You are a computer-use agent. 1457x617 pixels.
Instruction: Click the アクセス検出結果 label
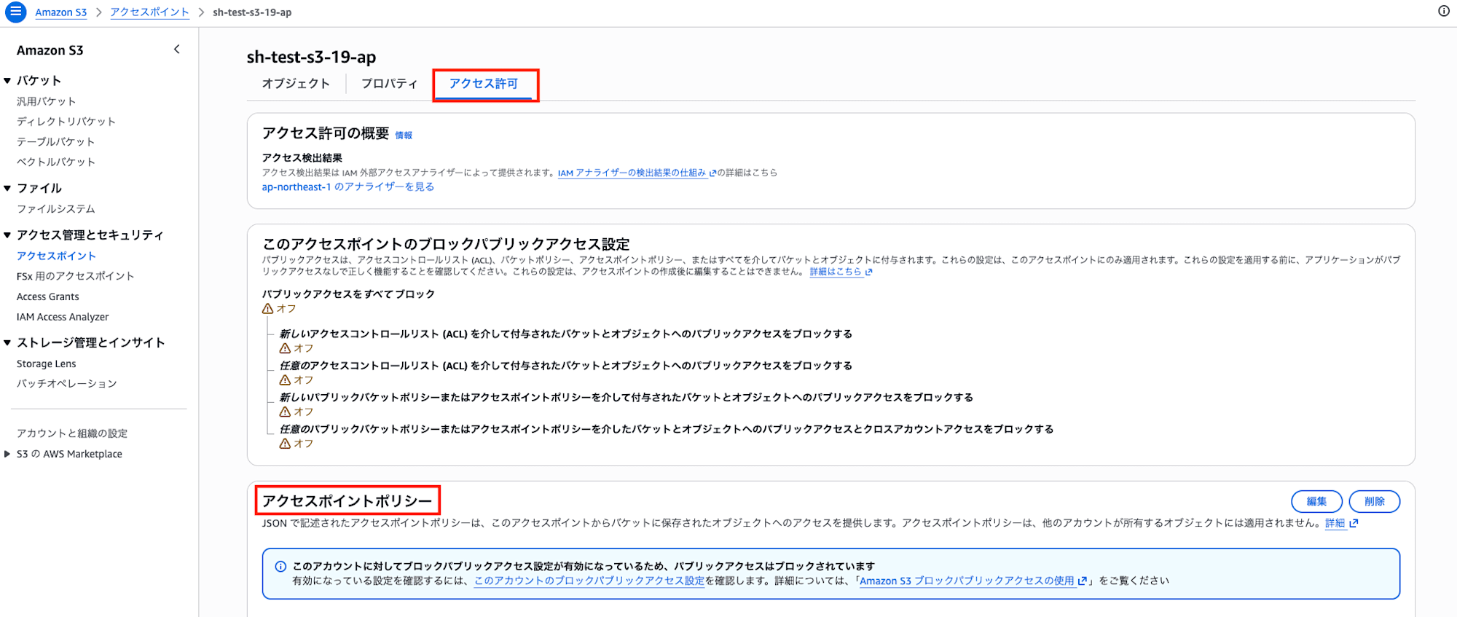pyautogui.click(x=302, y=158)
